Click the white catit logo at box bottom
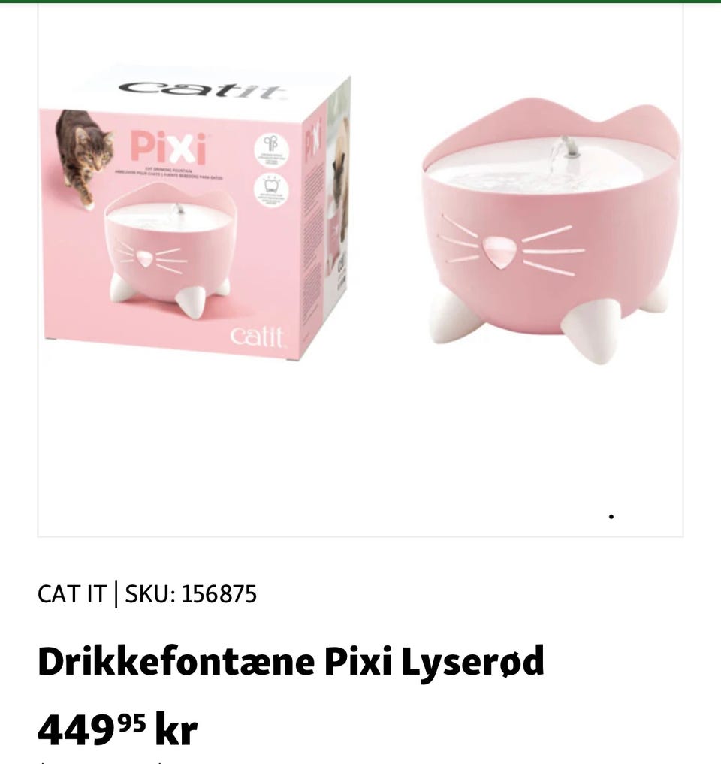721x764 pixels. click(257, 337)
